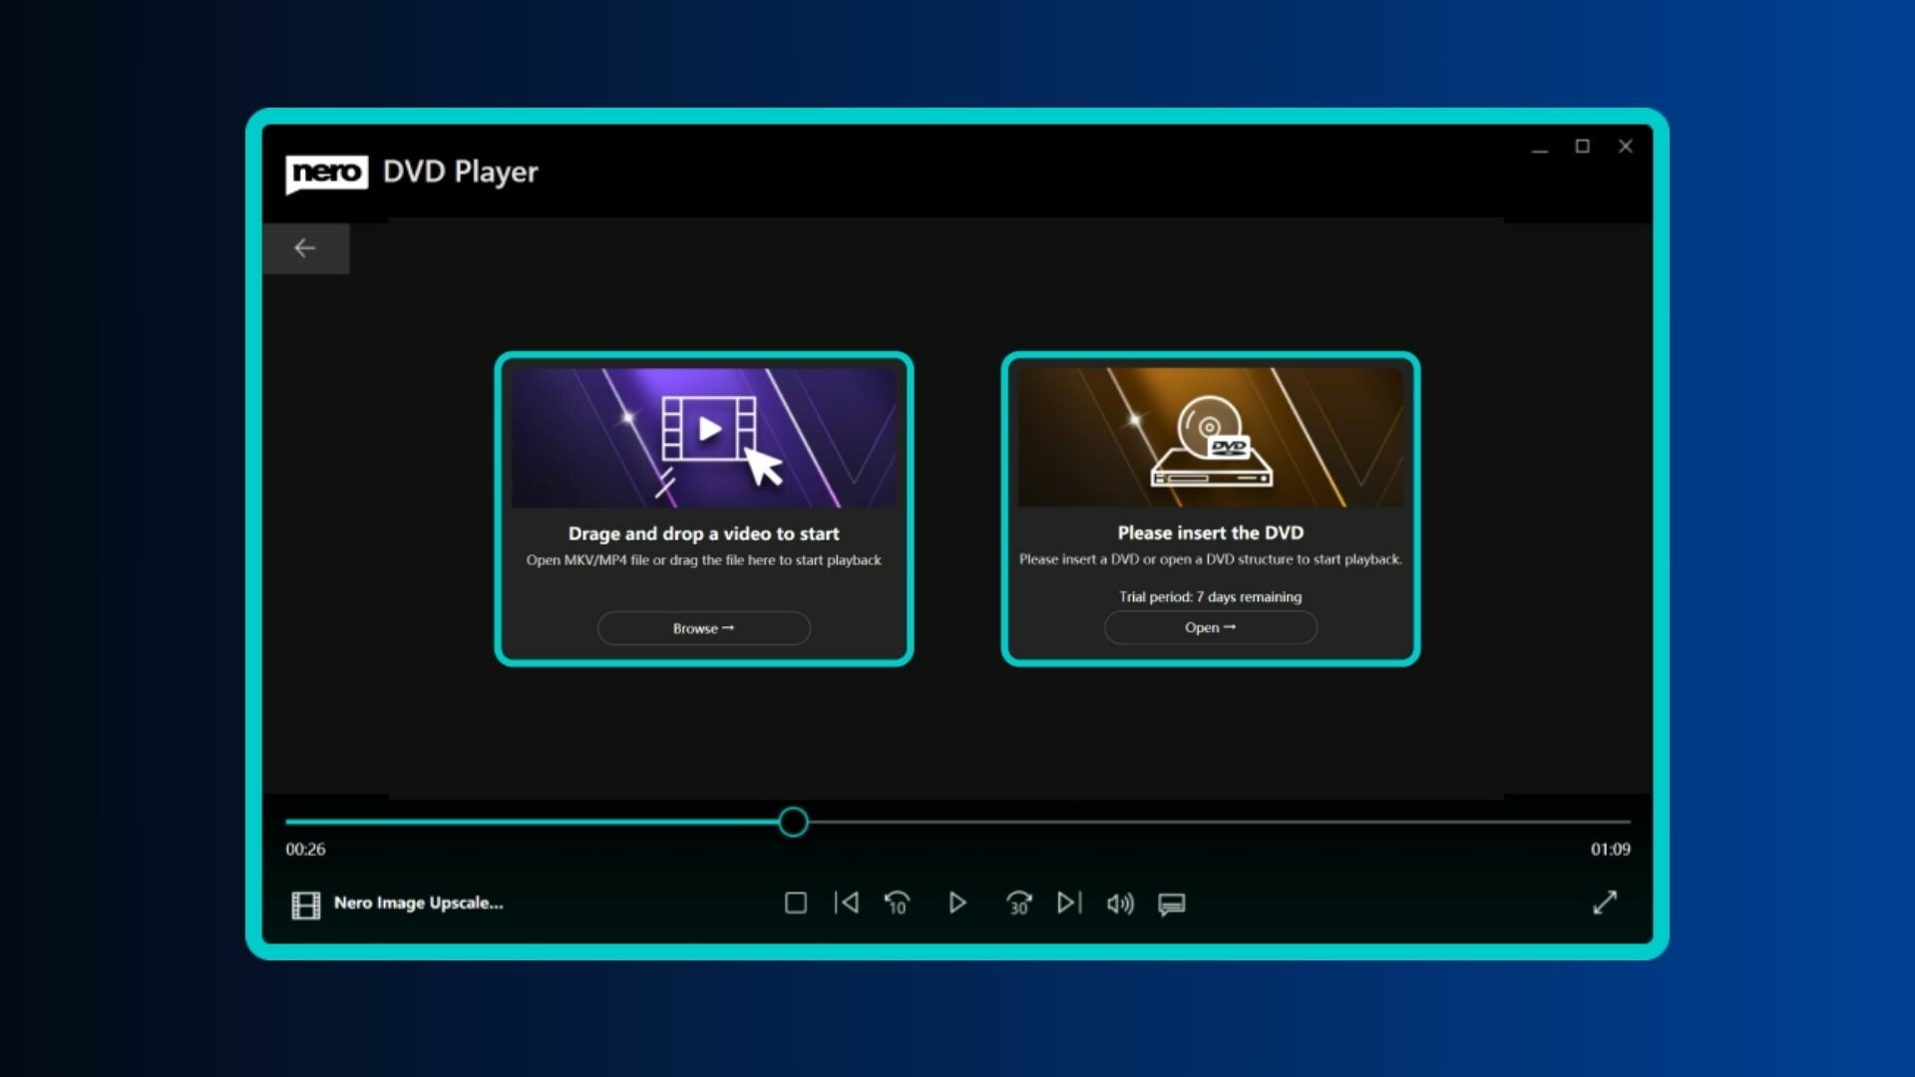This screenshot has height=1077, width=1915.
Task: Jump to the next chapter icon
Action: coord(1068,902)
